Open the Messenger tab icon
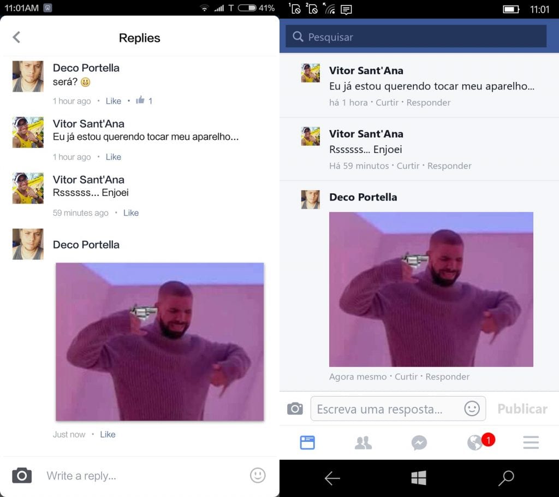 tap(419, 442)
